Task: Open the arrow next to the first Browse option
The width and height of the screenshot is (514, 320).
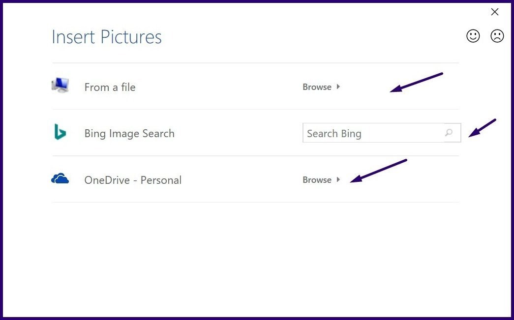Action: pos(338,87)
